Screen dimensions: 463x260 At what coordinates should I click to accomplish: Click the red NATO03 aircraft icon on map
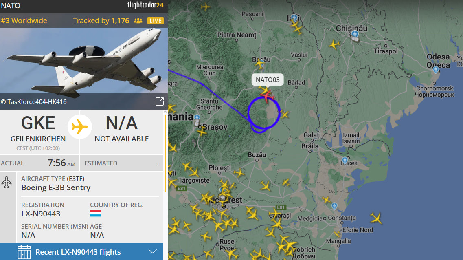(267, 96)
